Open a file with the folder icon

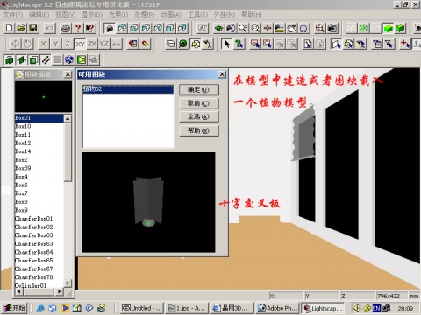pyautogui.click(x=21, y=28)
